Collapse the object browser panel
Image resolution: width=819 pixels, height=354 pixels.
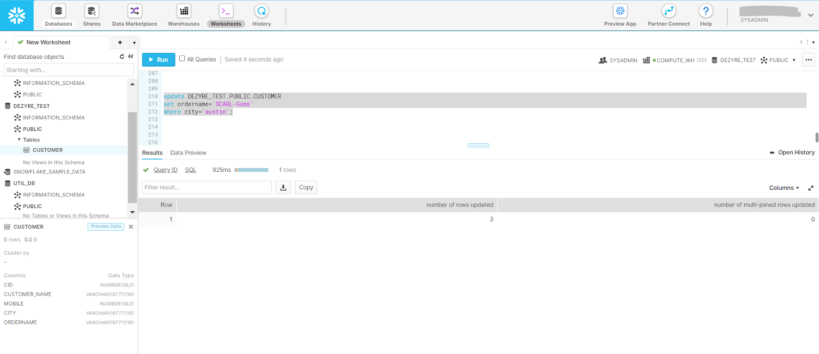point(131,57)
